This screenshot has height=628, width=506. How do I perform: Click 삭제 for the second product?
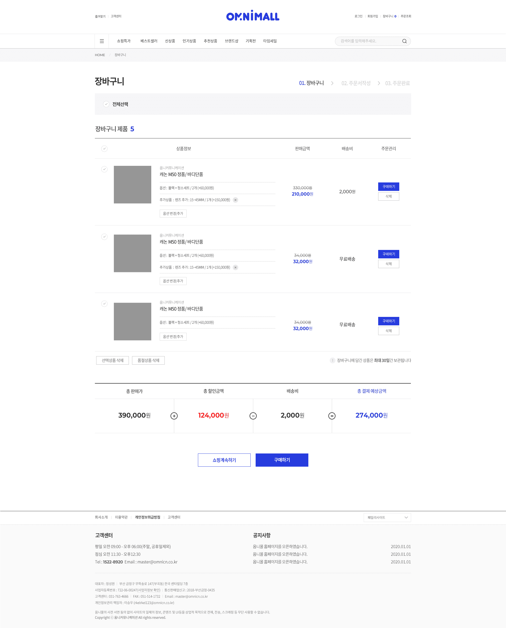point(388,264)
